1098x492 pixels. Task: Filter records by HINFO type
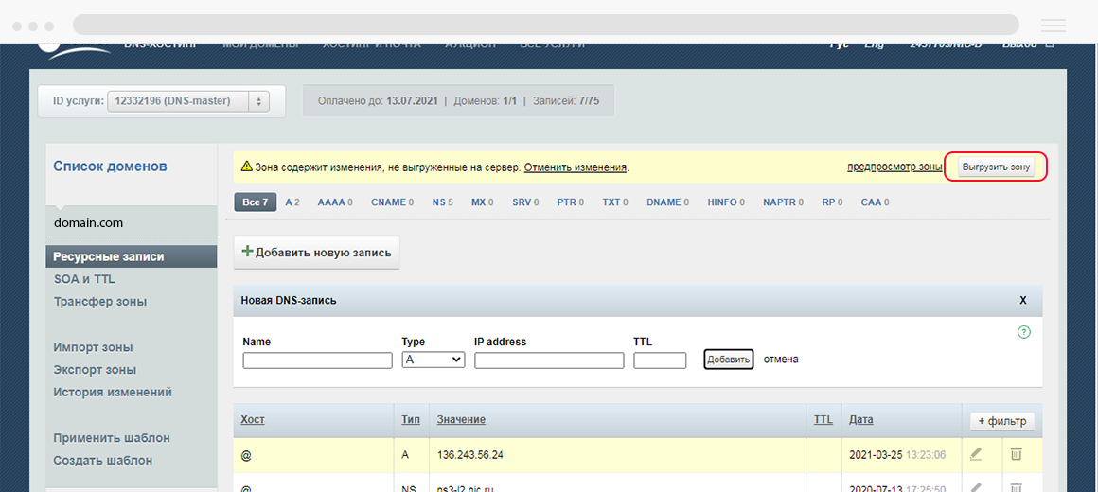click(x=726, y=202)
